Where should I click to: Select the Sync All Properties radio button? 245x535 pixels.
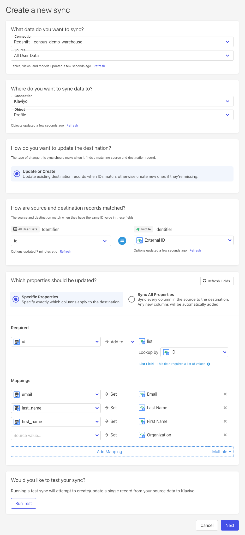(x=132, y=299)
